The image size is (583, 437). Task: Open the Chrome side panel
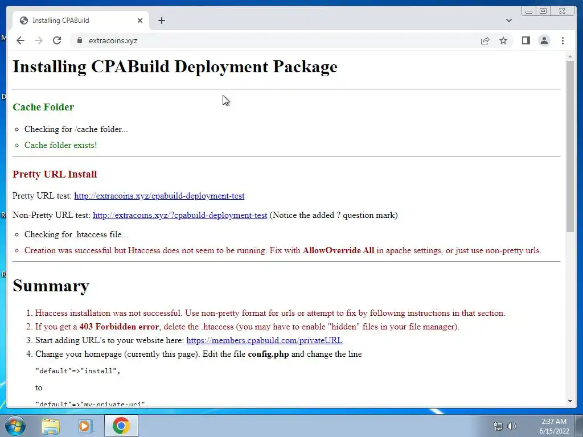coord(525,40)
